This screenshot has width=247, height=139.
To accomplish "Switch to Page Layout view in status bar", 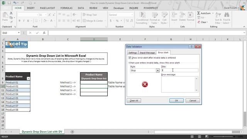I will [x=200, y=136].
